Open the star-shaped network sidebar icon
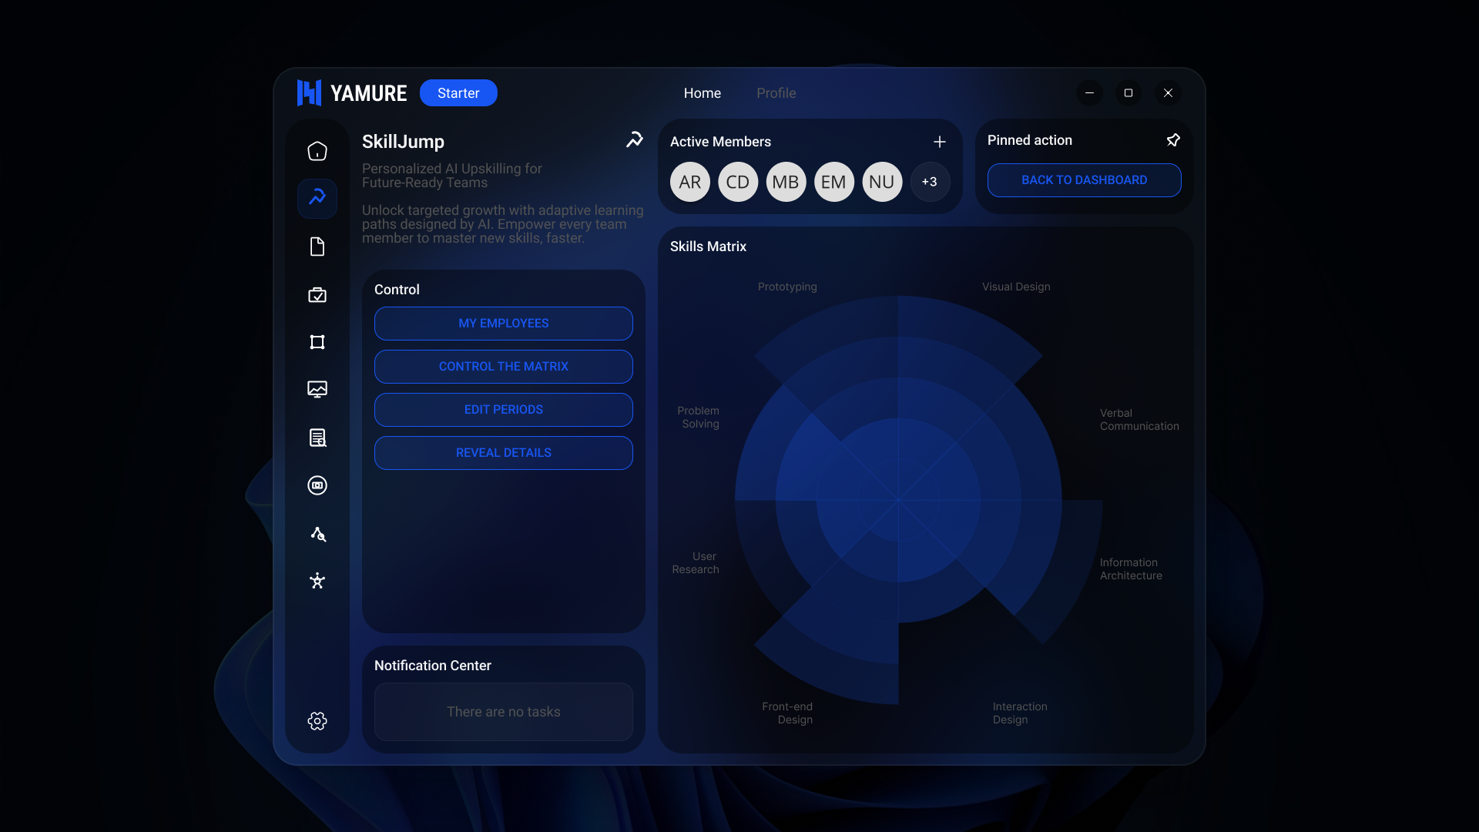 317,581
